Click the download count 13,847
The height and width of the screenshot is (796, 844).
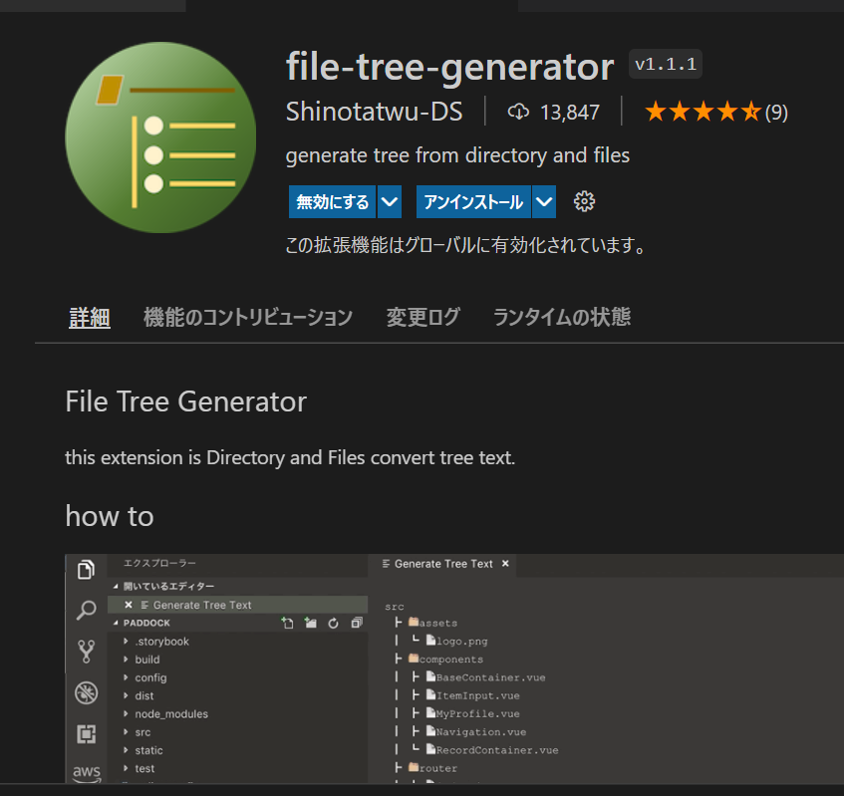[x=570, y=113]
